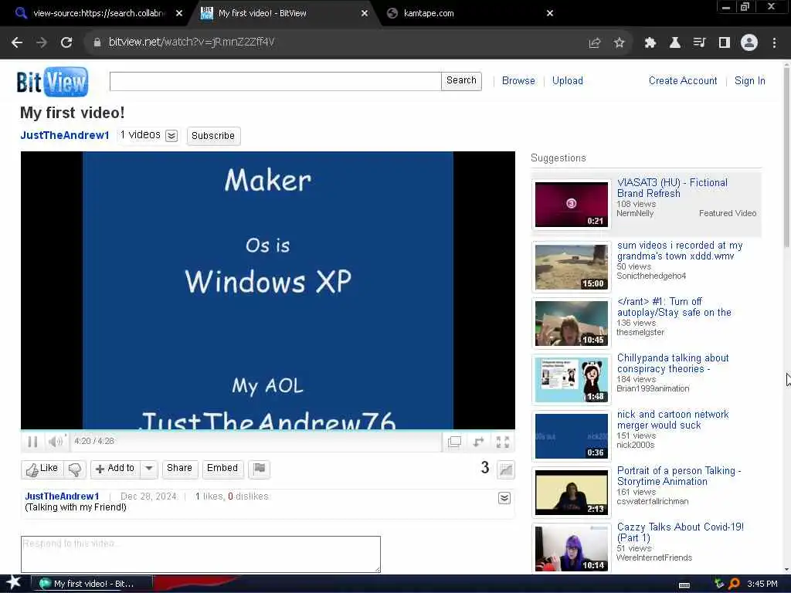The image size is (791, 593).
Task: Open Create Account link
Action: pyautogui.click(x=683, y=80)
